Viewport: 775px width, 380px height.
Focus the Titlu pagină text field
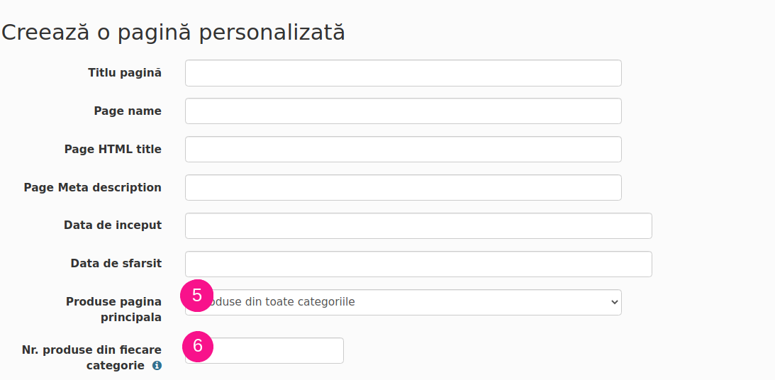(x=403, y=73)
